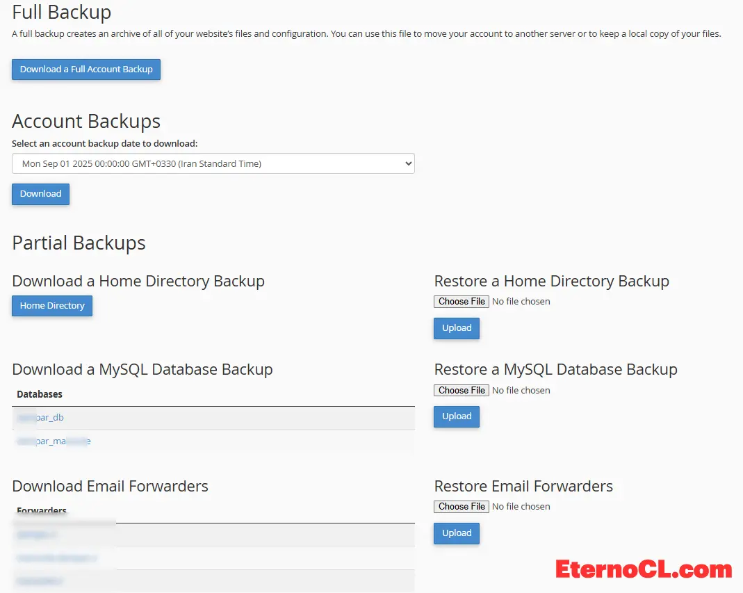Screen dimensions: 743x593
Task: Expand the backup date selector chevron arrow
Action: [407, 164]
